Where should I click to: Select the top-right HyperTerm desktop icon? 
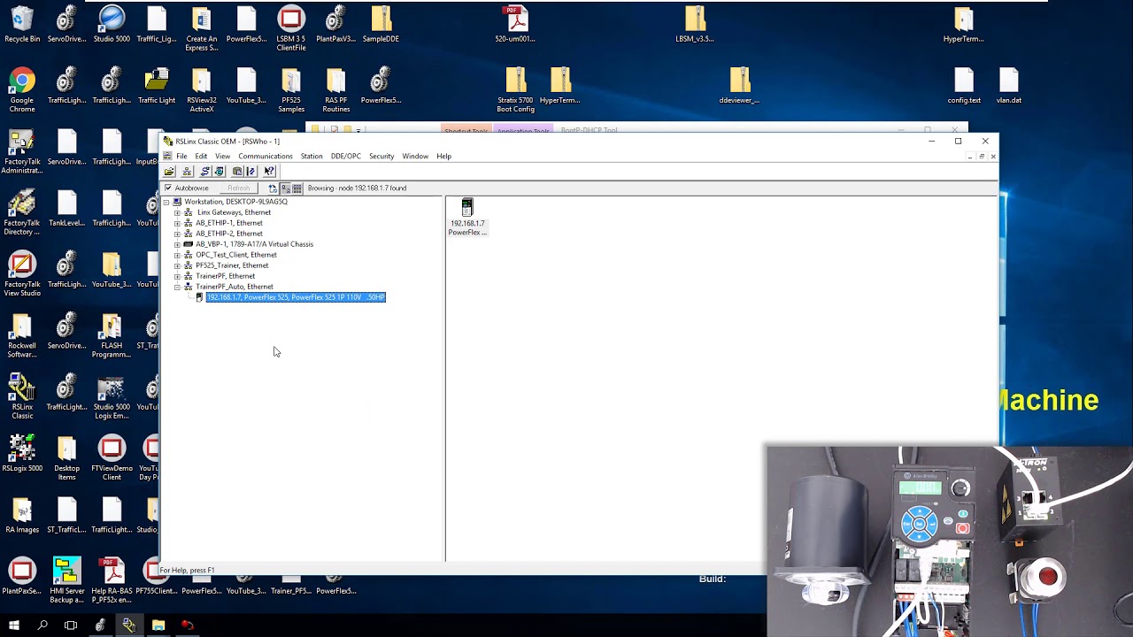tap(964, 25)
